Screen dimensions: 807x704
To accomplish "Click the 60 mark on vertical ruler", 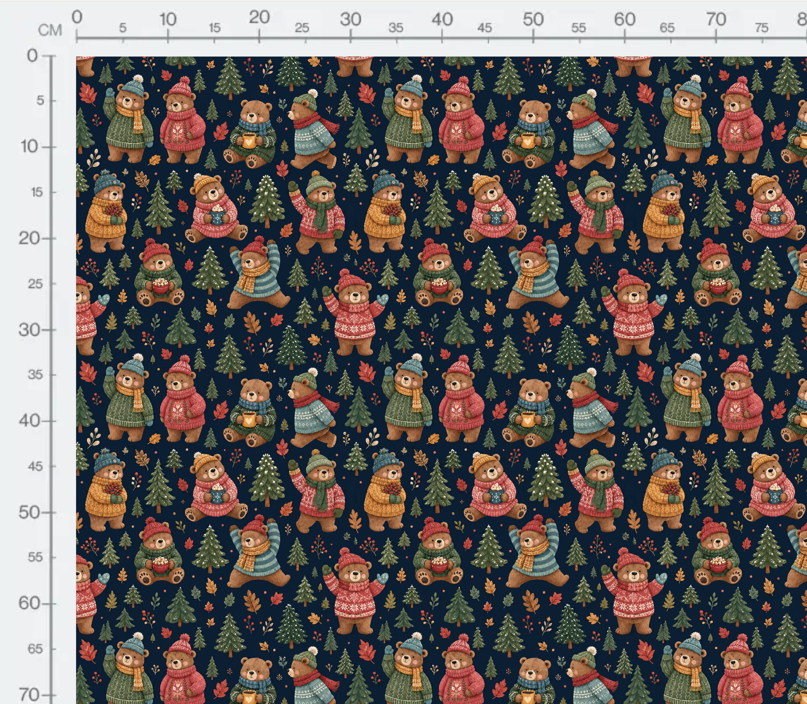I will click(29, 603).
